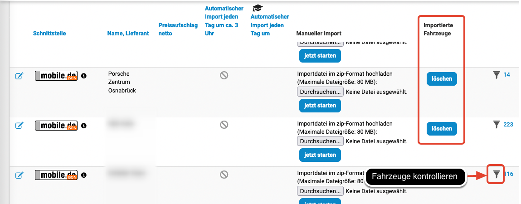Click filter funnel icon next to 223

pos(497,124)
